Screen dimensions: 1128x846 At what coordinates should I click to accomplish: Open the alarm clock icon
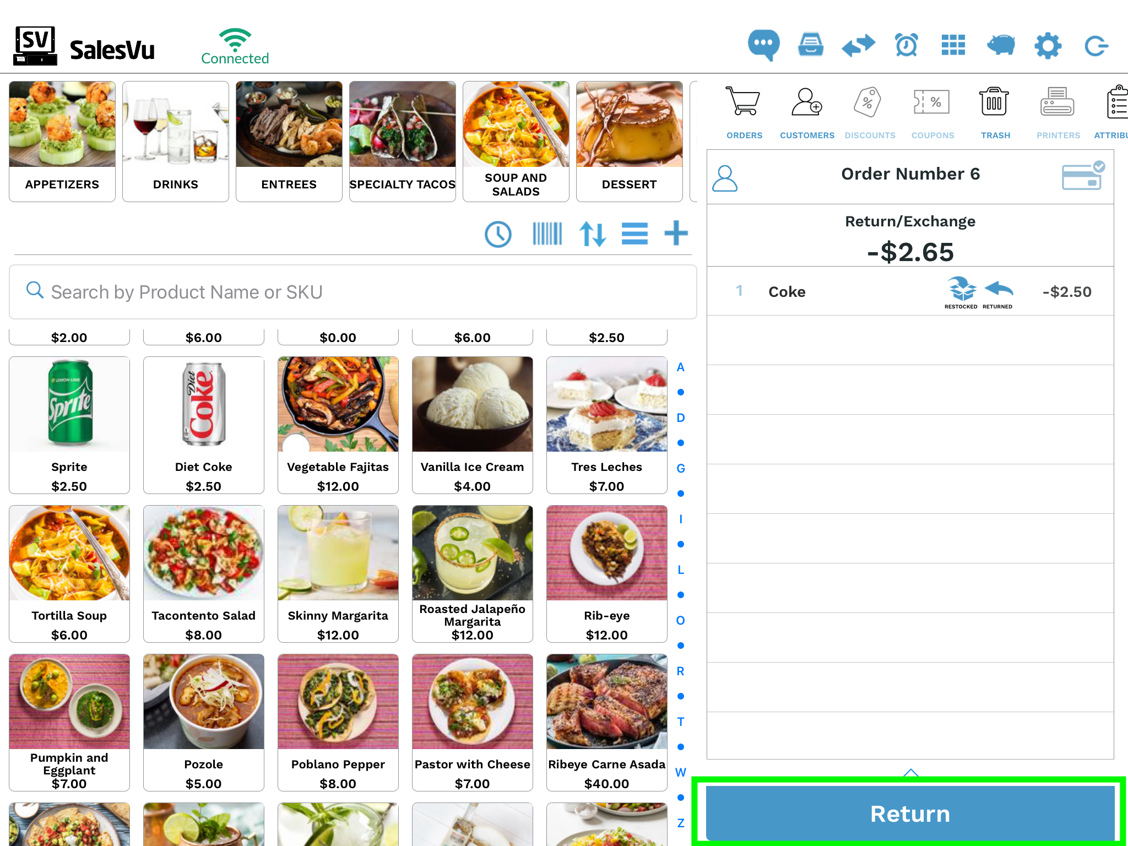pyautogui.click(x=906, y=45)
